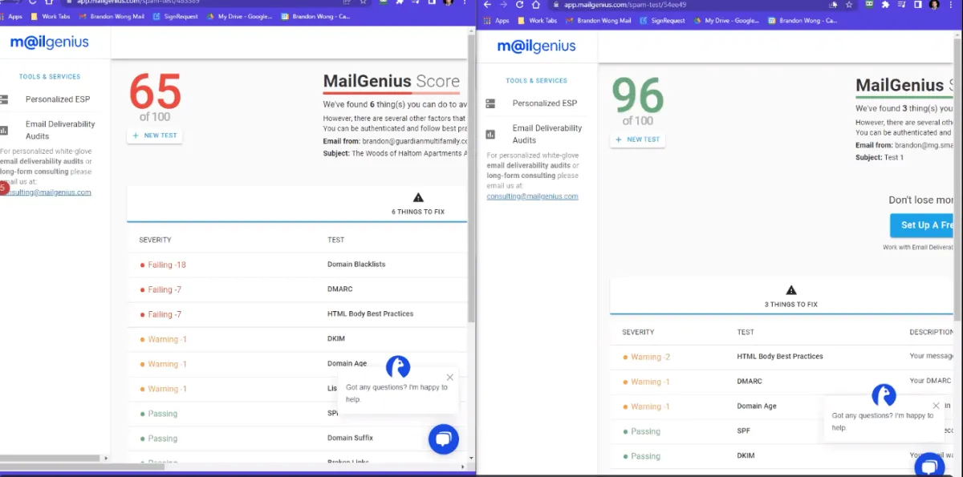Open Work Tabs bookmark folder in right window
Viewport: 963px width, 477px height.
tap(538, 21)
